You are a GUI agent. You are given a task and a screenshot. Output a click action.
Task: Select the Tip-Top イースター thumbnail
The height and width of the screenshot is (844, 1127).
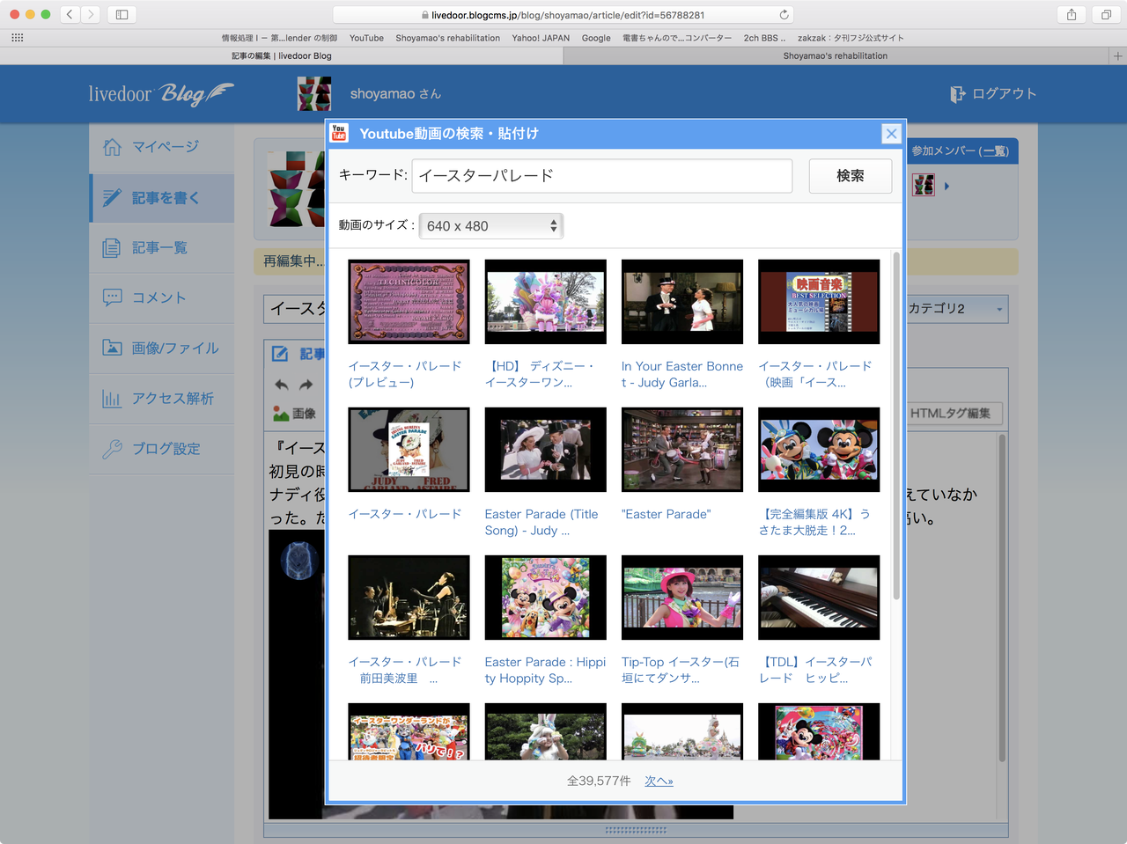point(682,598)
